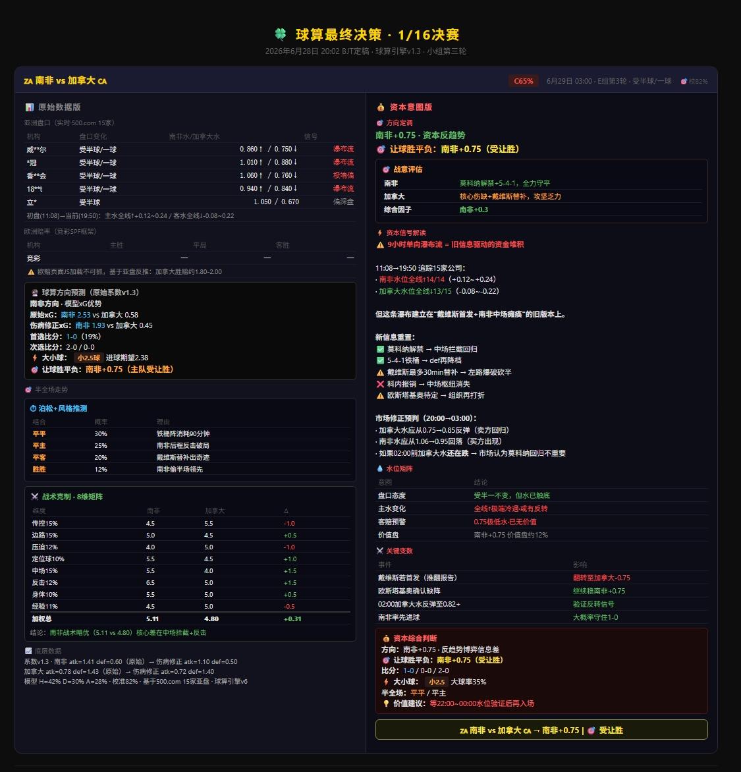Click the 02:00加拿大水反弹至0.82+ row

(x=541, y=604)
